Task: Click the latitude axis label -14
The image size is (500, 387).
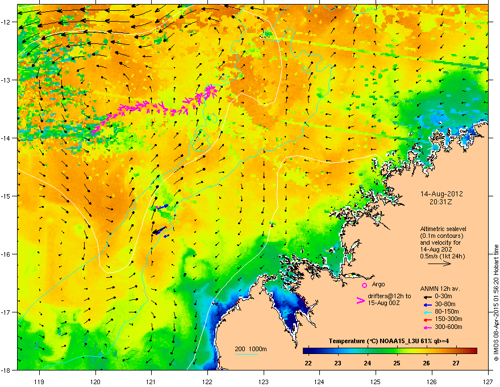Action: (7, 138)
